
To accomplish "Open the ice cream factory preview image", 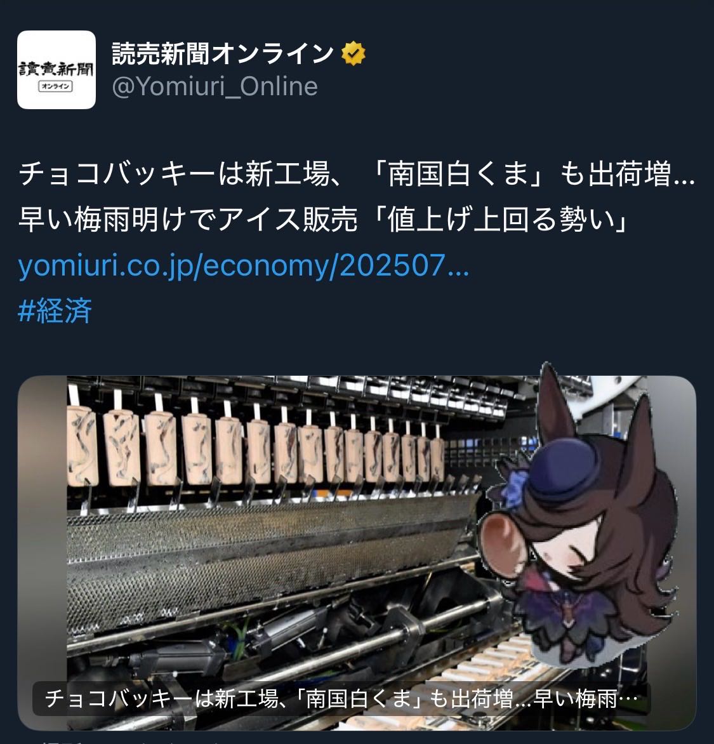I will pyautogui.click(x=357, y=553).
